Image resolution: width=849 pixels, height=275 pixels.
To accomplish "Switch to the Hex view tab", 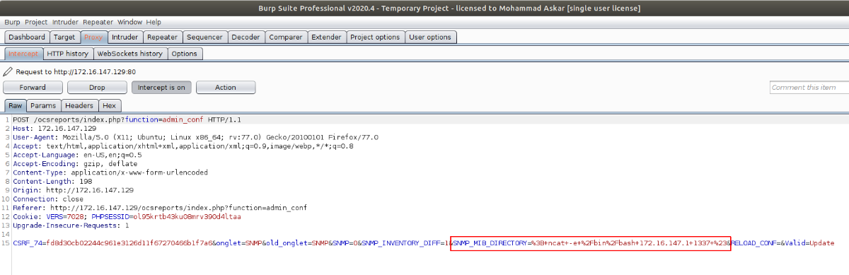I will 109,105.
